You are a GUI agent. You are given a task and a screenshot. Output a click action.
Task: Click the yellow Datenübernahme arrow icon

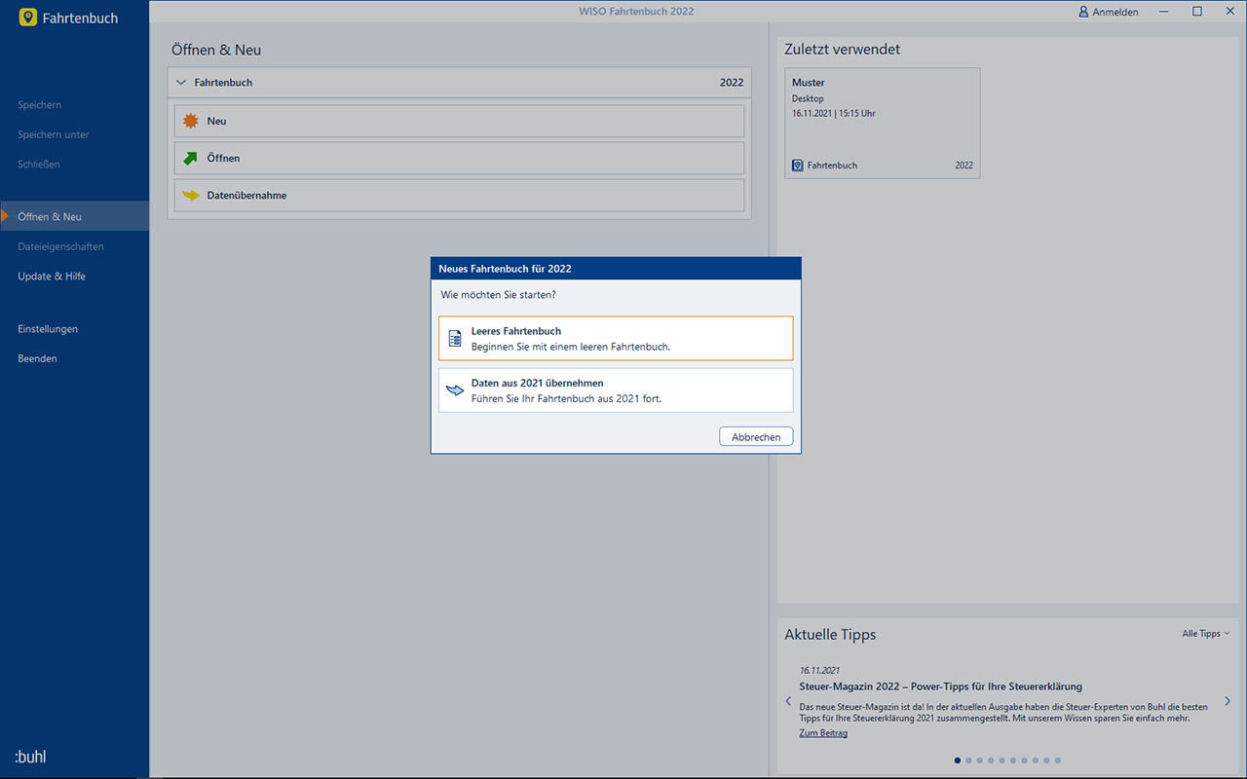coord(191,195)
